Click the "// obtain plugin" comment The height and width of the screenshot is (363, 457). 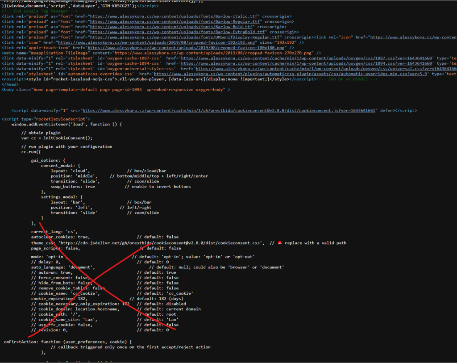tap(41, 133)
